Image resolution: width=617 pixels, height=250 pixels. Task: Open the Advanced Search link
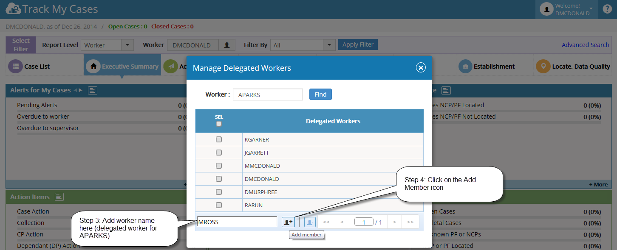tap(585, 45)
